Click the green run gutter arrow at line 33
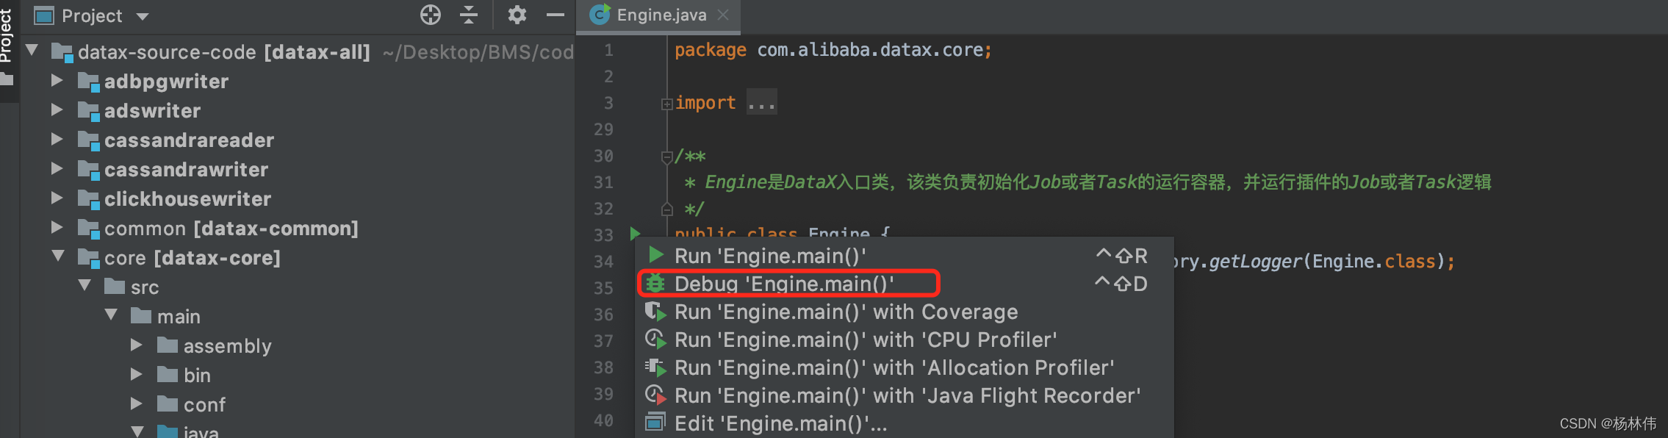The image size is (1668, 438). coord(636,234)
